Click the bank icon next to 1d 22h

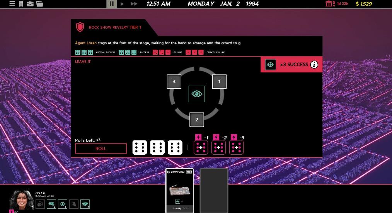tap(330, 4)
